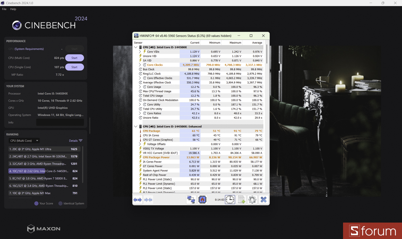The height and width of the screenshot is (239, 402).
Task: Expand the Core Ratios row
Action: (x=140, y=113)
